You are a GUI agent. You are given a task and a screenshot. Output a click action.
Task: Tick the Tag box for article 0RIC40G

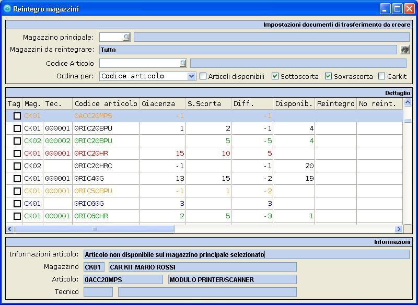coord(17,179)
